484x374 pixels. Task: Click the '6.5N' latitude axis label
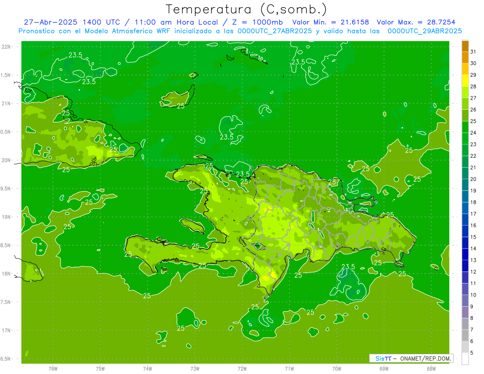pos(6,359)
